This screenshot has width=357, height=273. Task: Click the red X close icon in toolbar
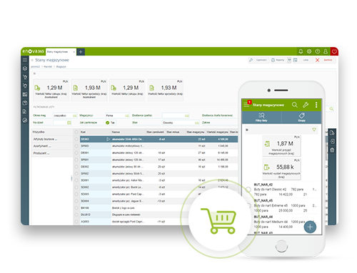click(x=317, y=60)
